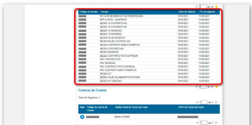Sort by Início de vigência column header
This screenshot has height=125, width=252.
pos(187,12)
